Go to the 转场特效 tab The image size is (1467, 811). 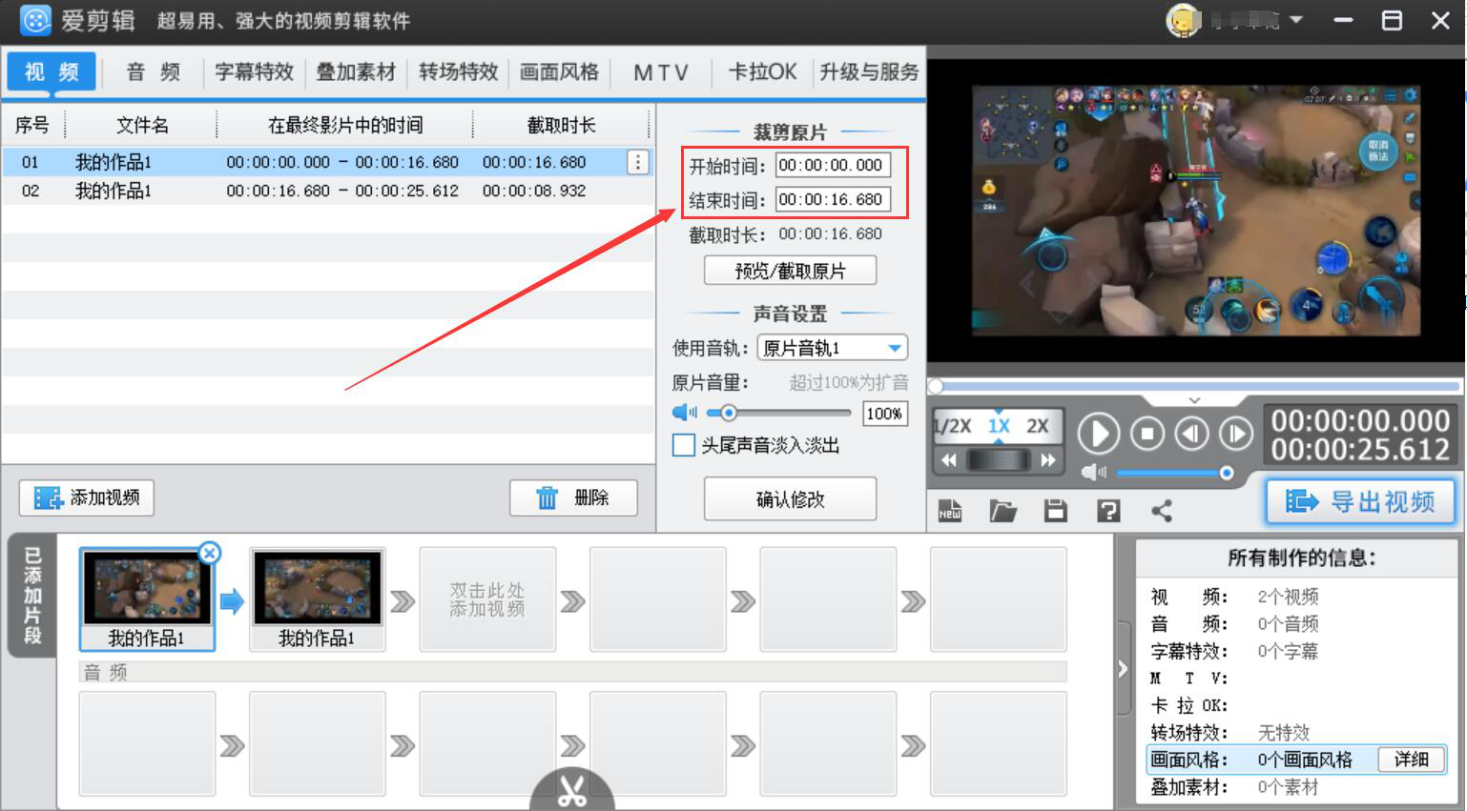(x=459, y=72)
